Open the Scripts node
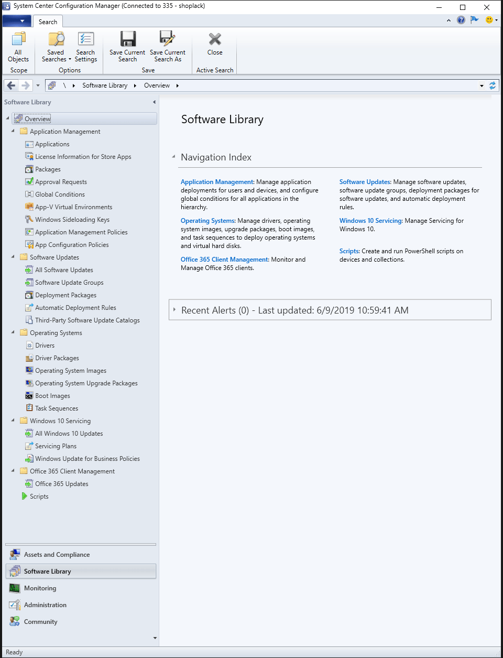This screenshot has width=503, height=658. pos(39,497)
